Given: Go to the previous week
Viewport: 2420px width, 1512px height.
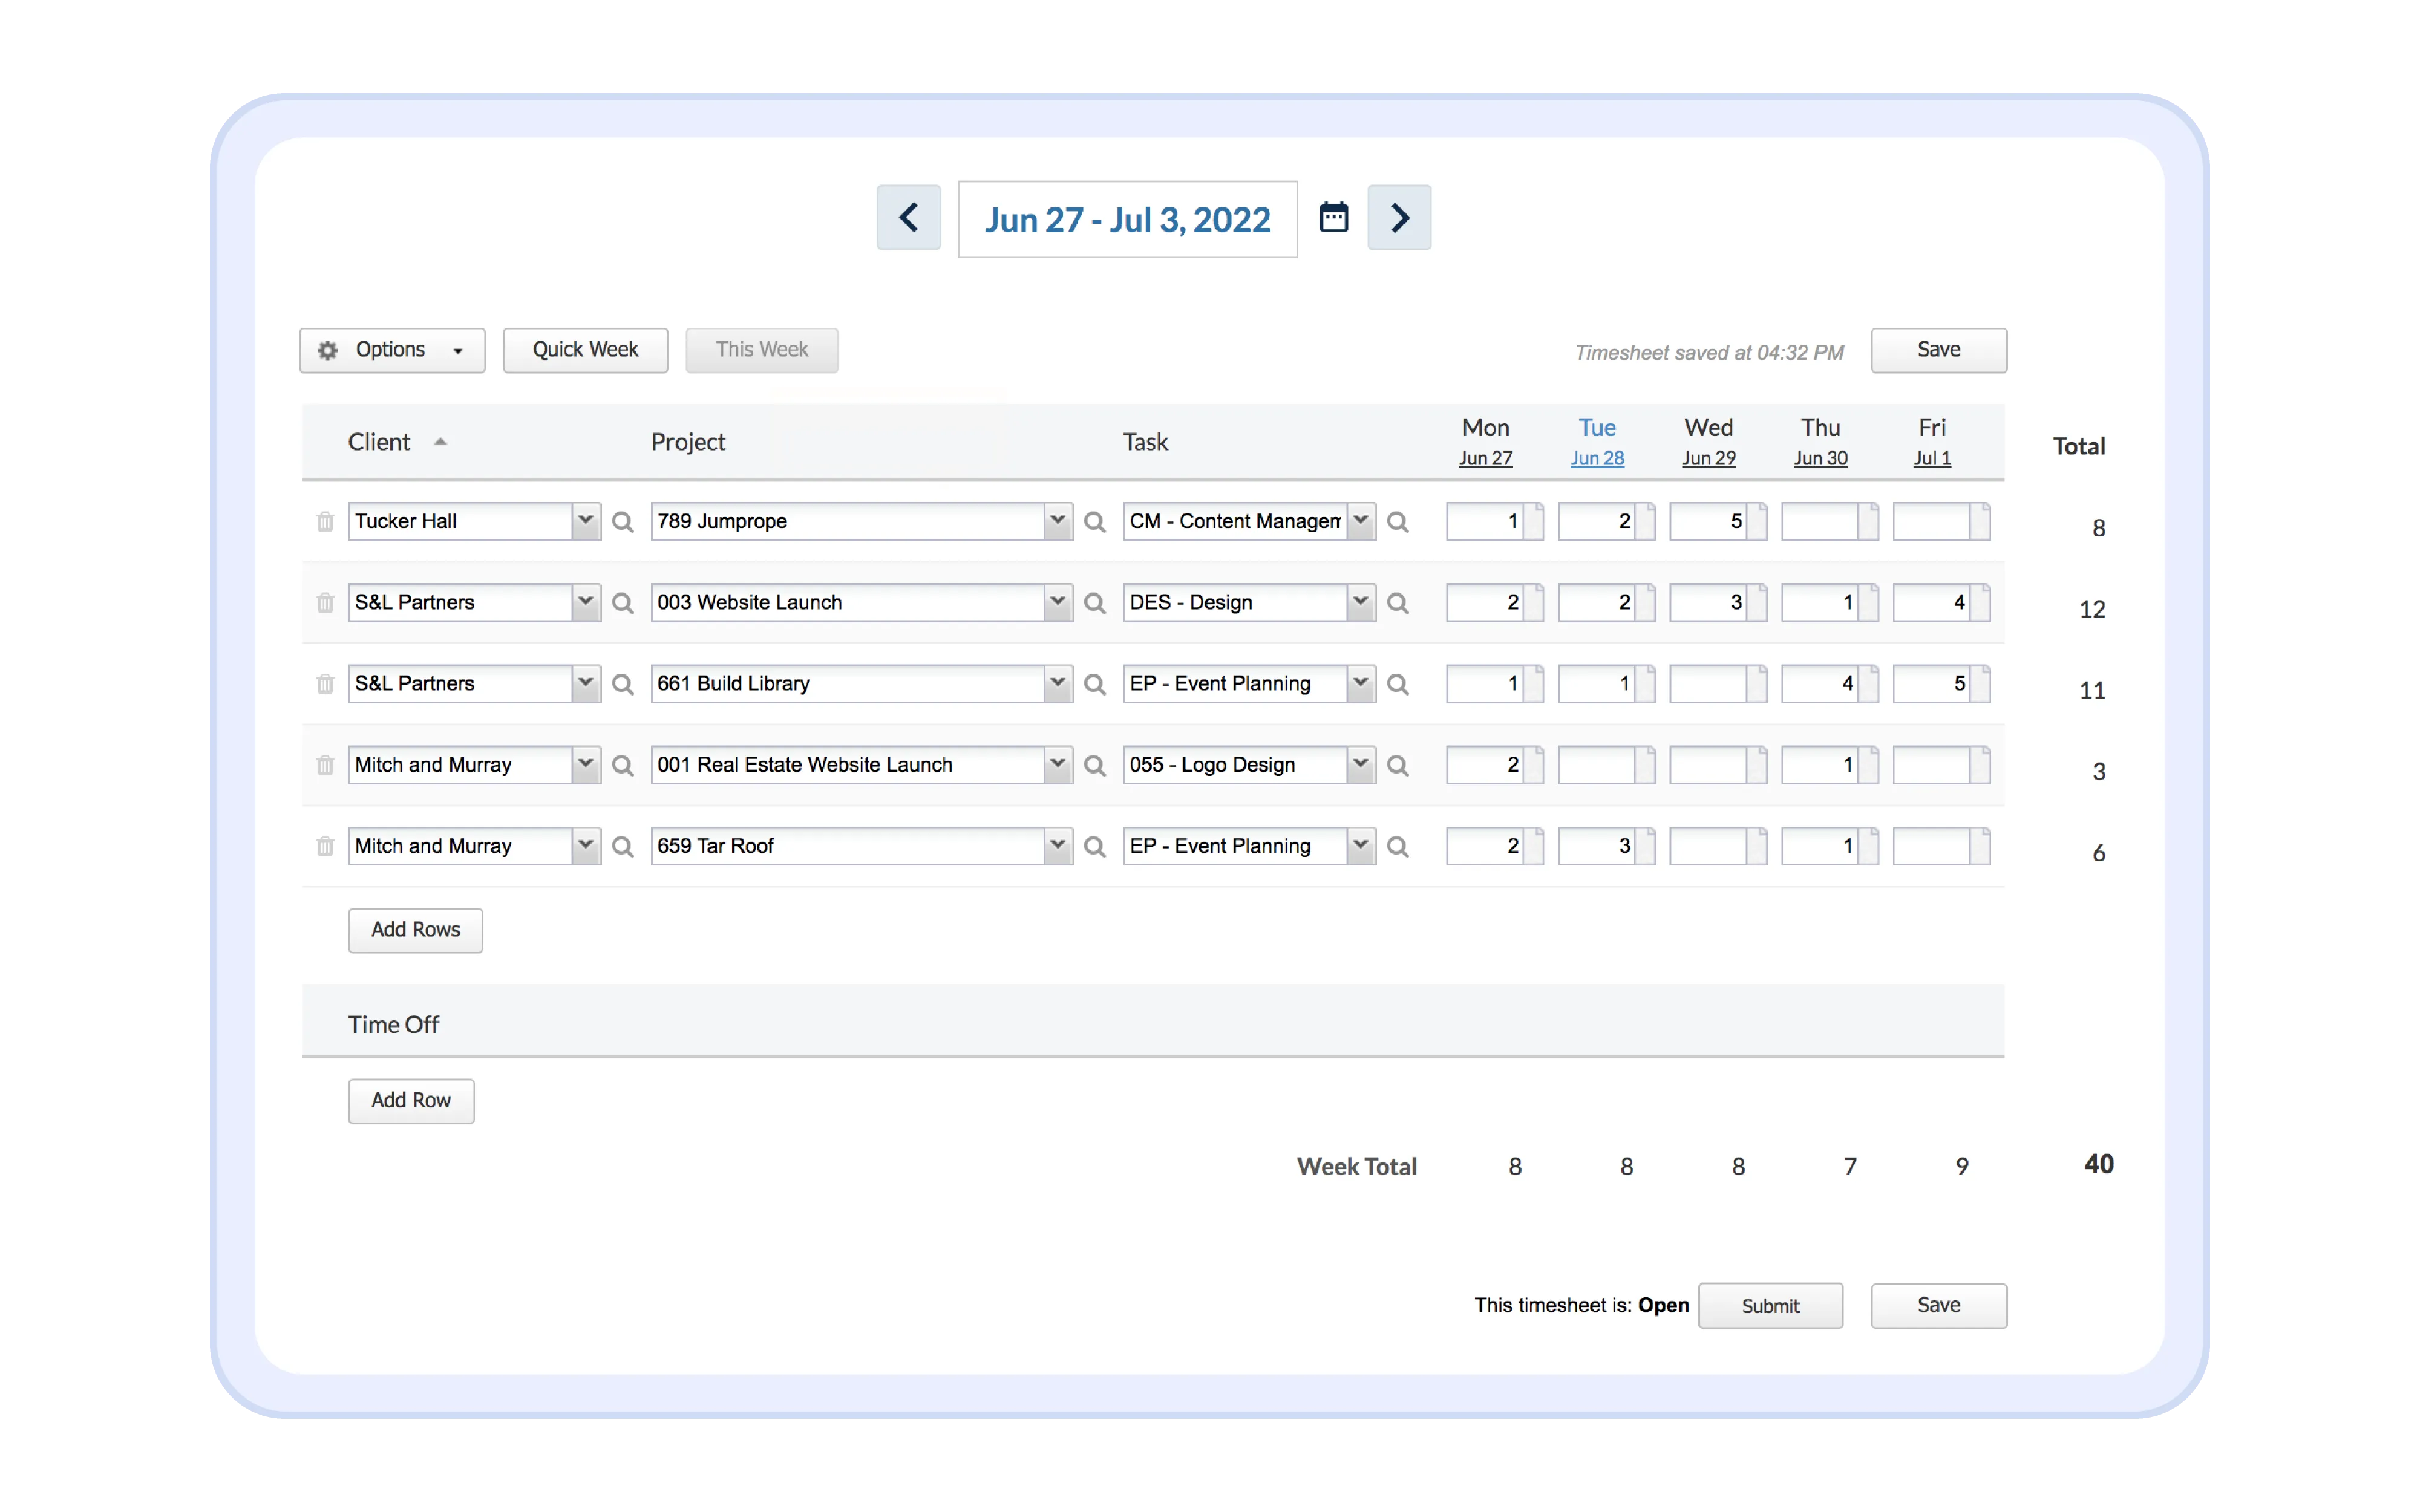Looking at the screenshot, I should (908, 217).
